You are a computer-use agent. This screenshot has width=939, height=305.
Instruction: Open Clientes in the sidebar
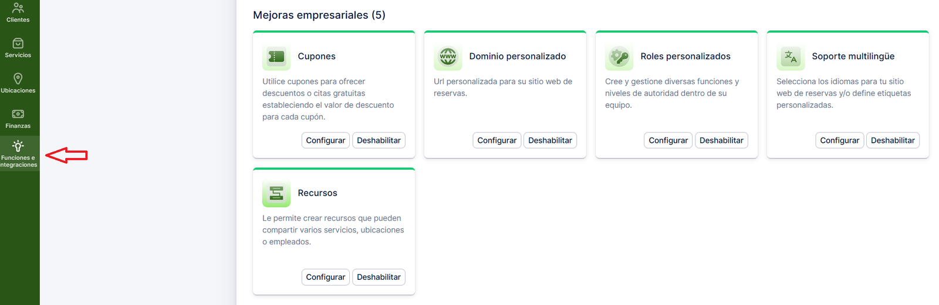[18, 12]
